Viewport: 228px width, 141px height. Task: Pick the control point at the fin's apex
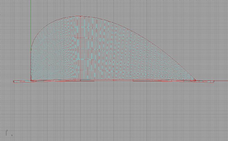click(x=80, y=16)
